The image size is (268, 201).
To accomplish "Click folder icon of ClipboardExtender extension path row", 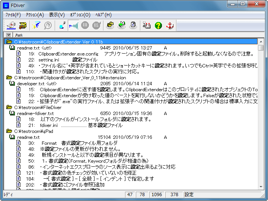I will point(9,77).
